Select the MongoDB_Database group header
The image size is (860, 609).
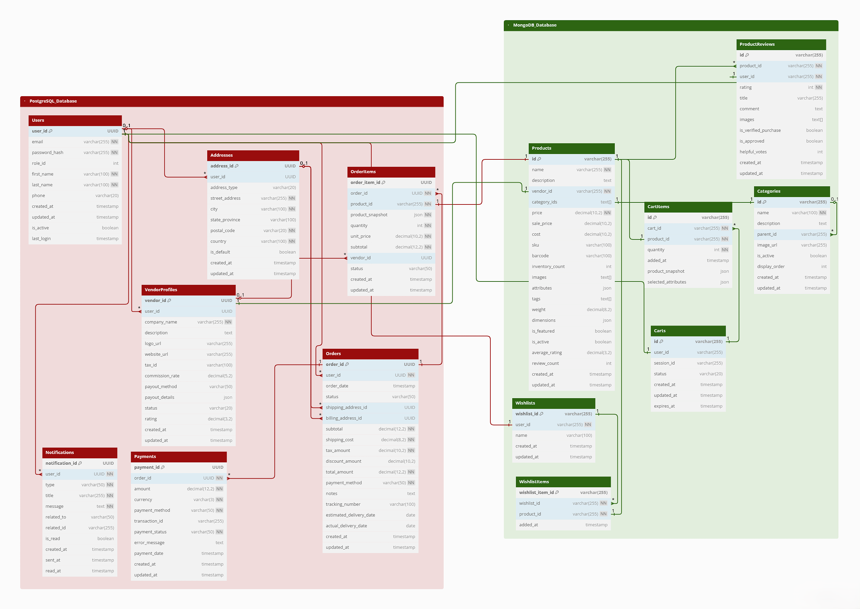pos(671,25)
